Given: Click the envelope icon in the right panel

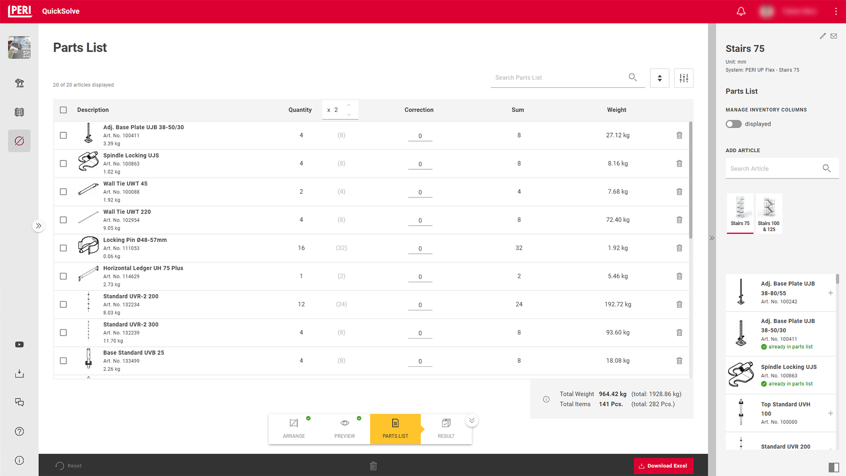Looking at the screenshot, I should (834, 36).
